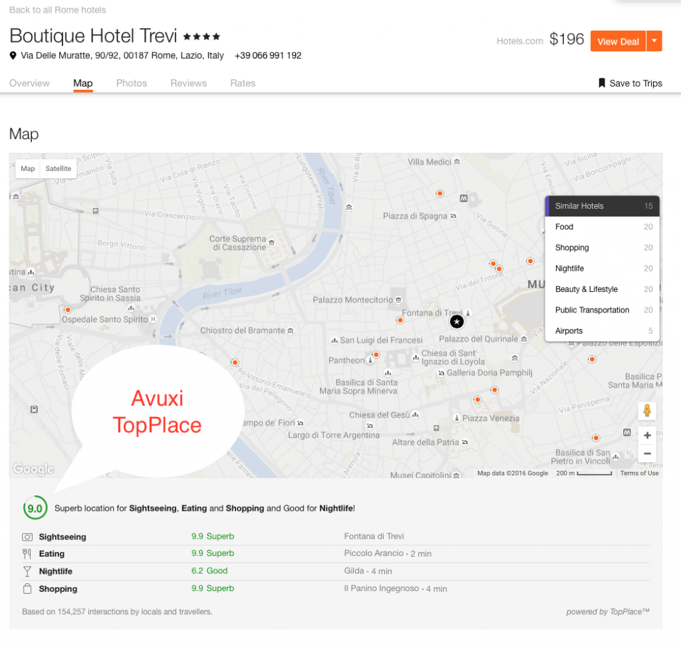Click the Palazzo del Quirinale icon
Screen dimensions: 681x647
524,338
